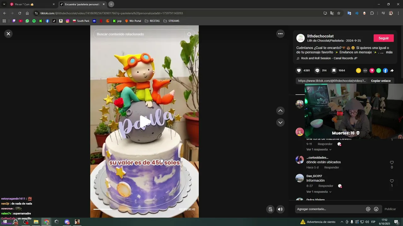
Task: Click the 'Seguir' follow button
Action: (383, 38)
